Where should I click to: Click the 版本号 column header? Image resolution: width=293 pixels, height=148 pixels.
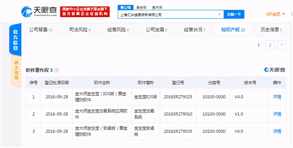click(x=250, y=83)
